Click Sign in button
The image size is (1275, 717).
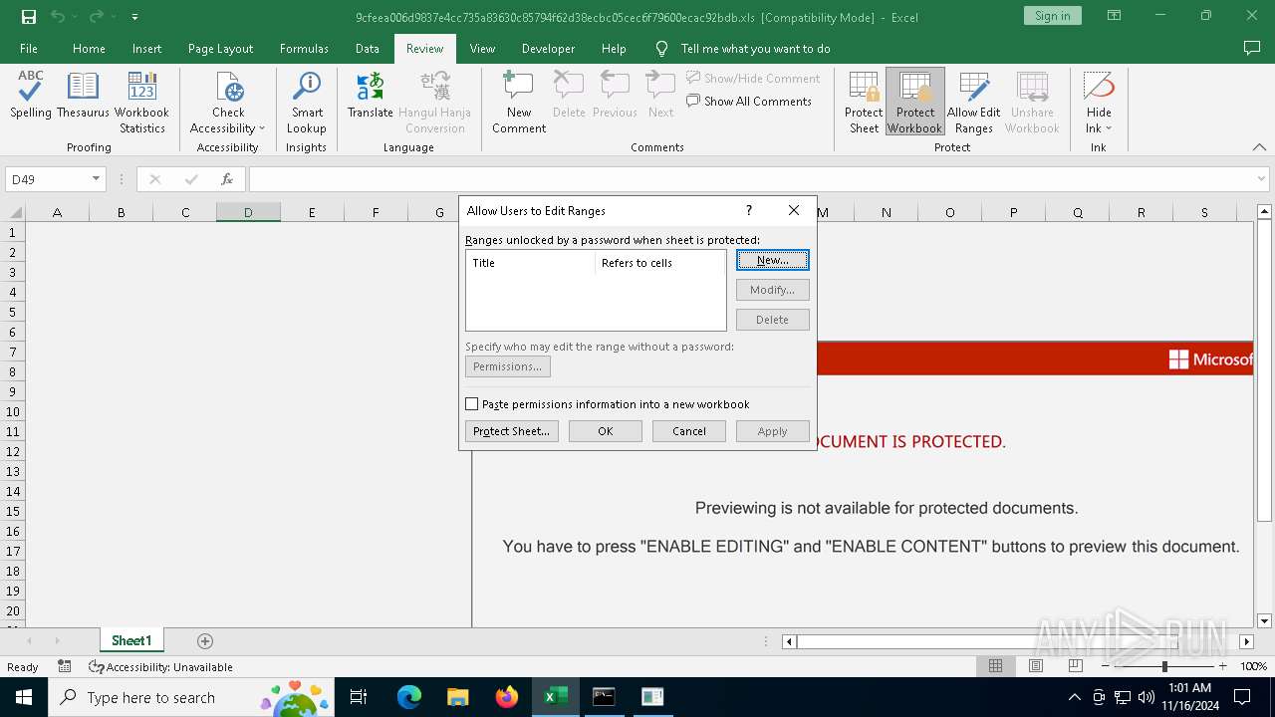tap(1052, 16)
